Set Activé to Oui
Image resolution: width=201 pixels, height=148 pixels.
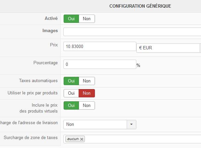tap(71, 19)
